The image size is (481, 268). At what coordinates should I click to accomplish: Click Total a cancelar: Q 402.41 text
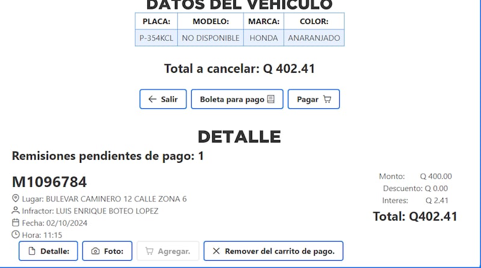point(239,69)
